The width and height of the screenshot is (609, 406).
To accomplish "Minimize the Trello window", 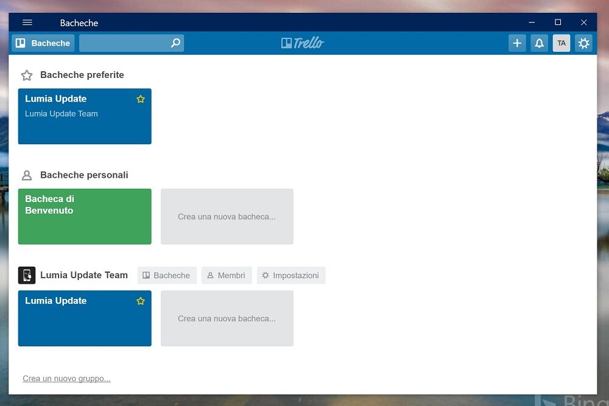I will (532, 23).
